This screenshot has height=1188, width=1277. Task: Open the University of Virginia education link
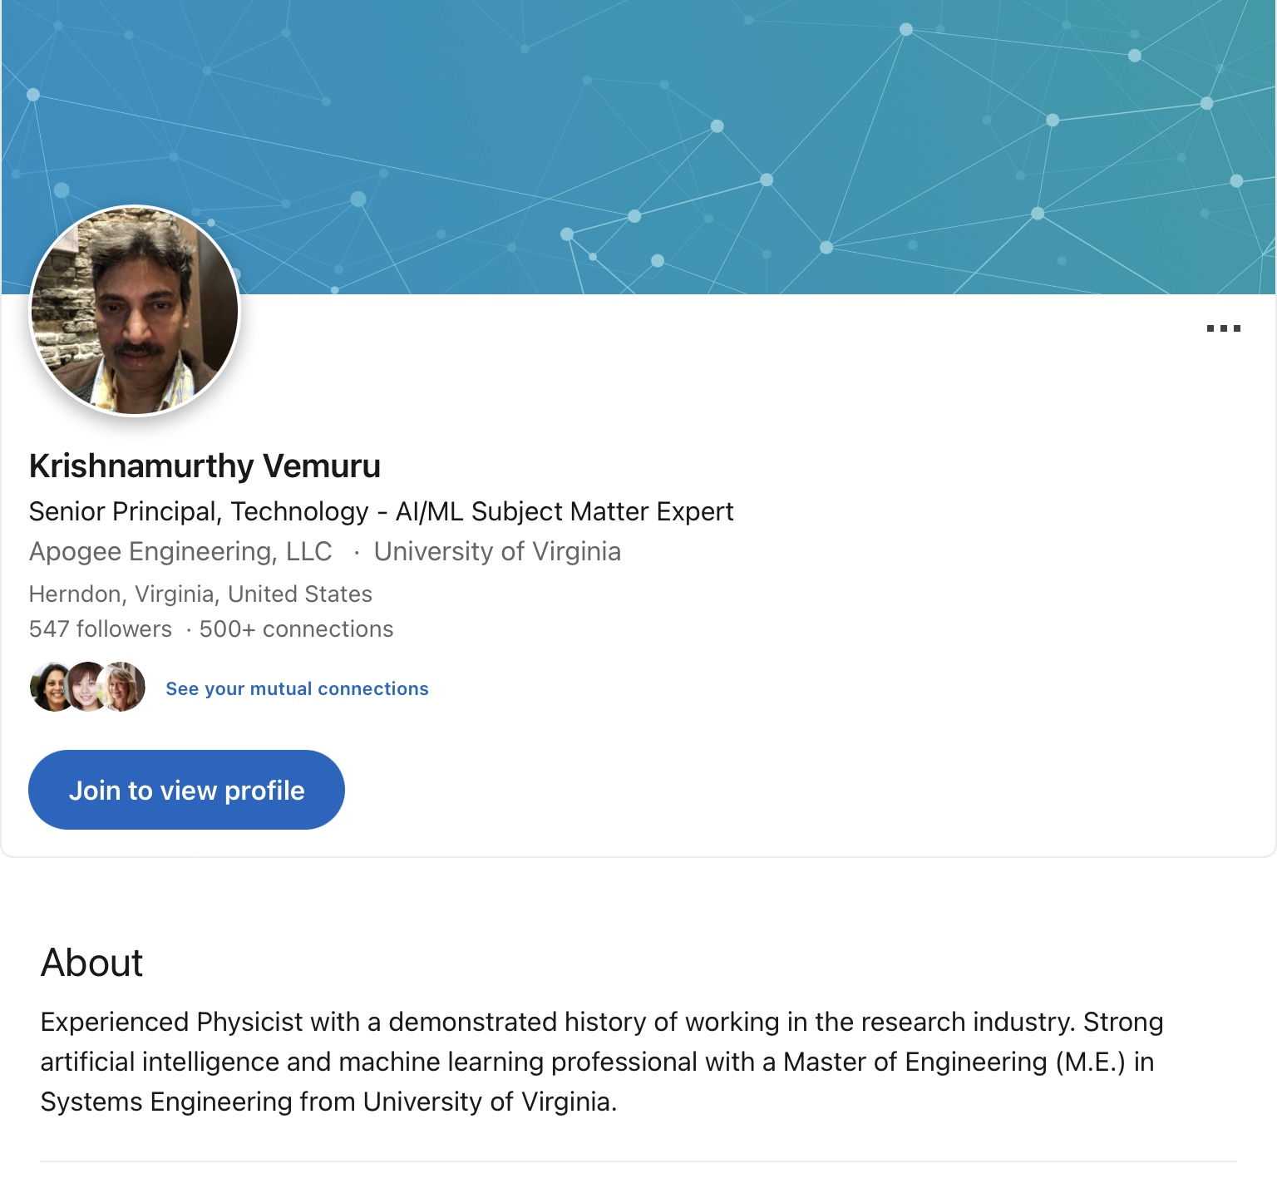pyautogui.click(x=497, y=551)
